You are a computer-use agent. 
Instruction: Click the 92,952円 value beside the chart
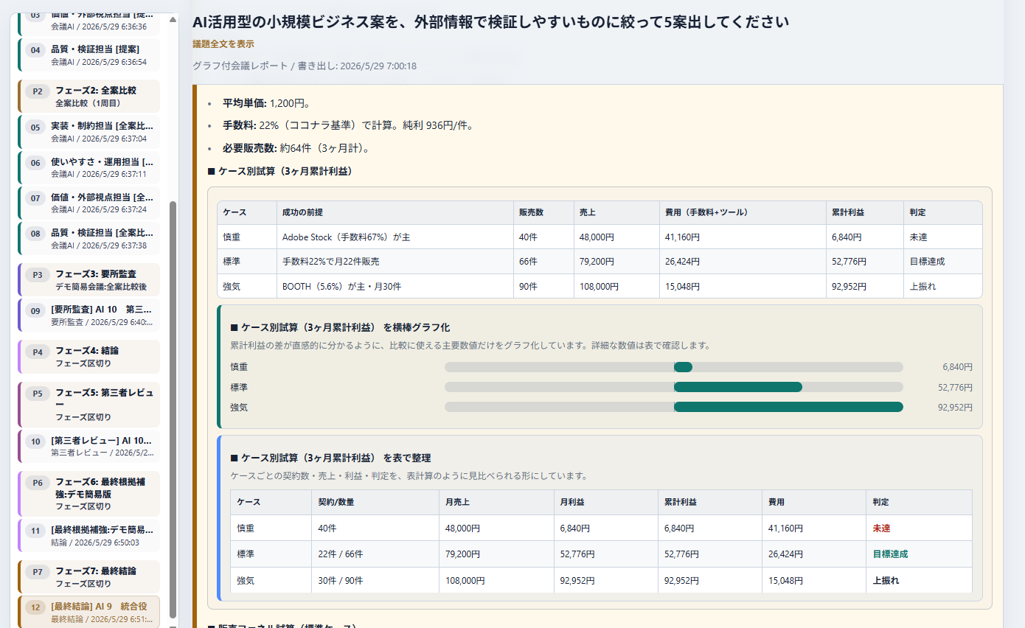click(955, 407)
